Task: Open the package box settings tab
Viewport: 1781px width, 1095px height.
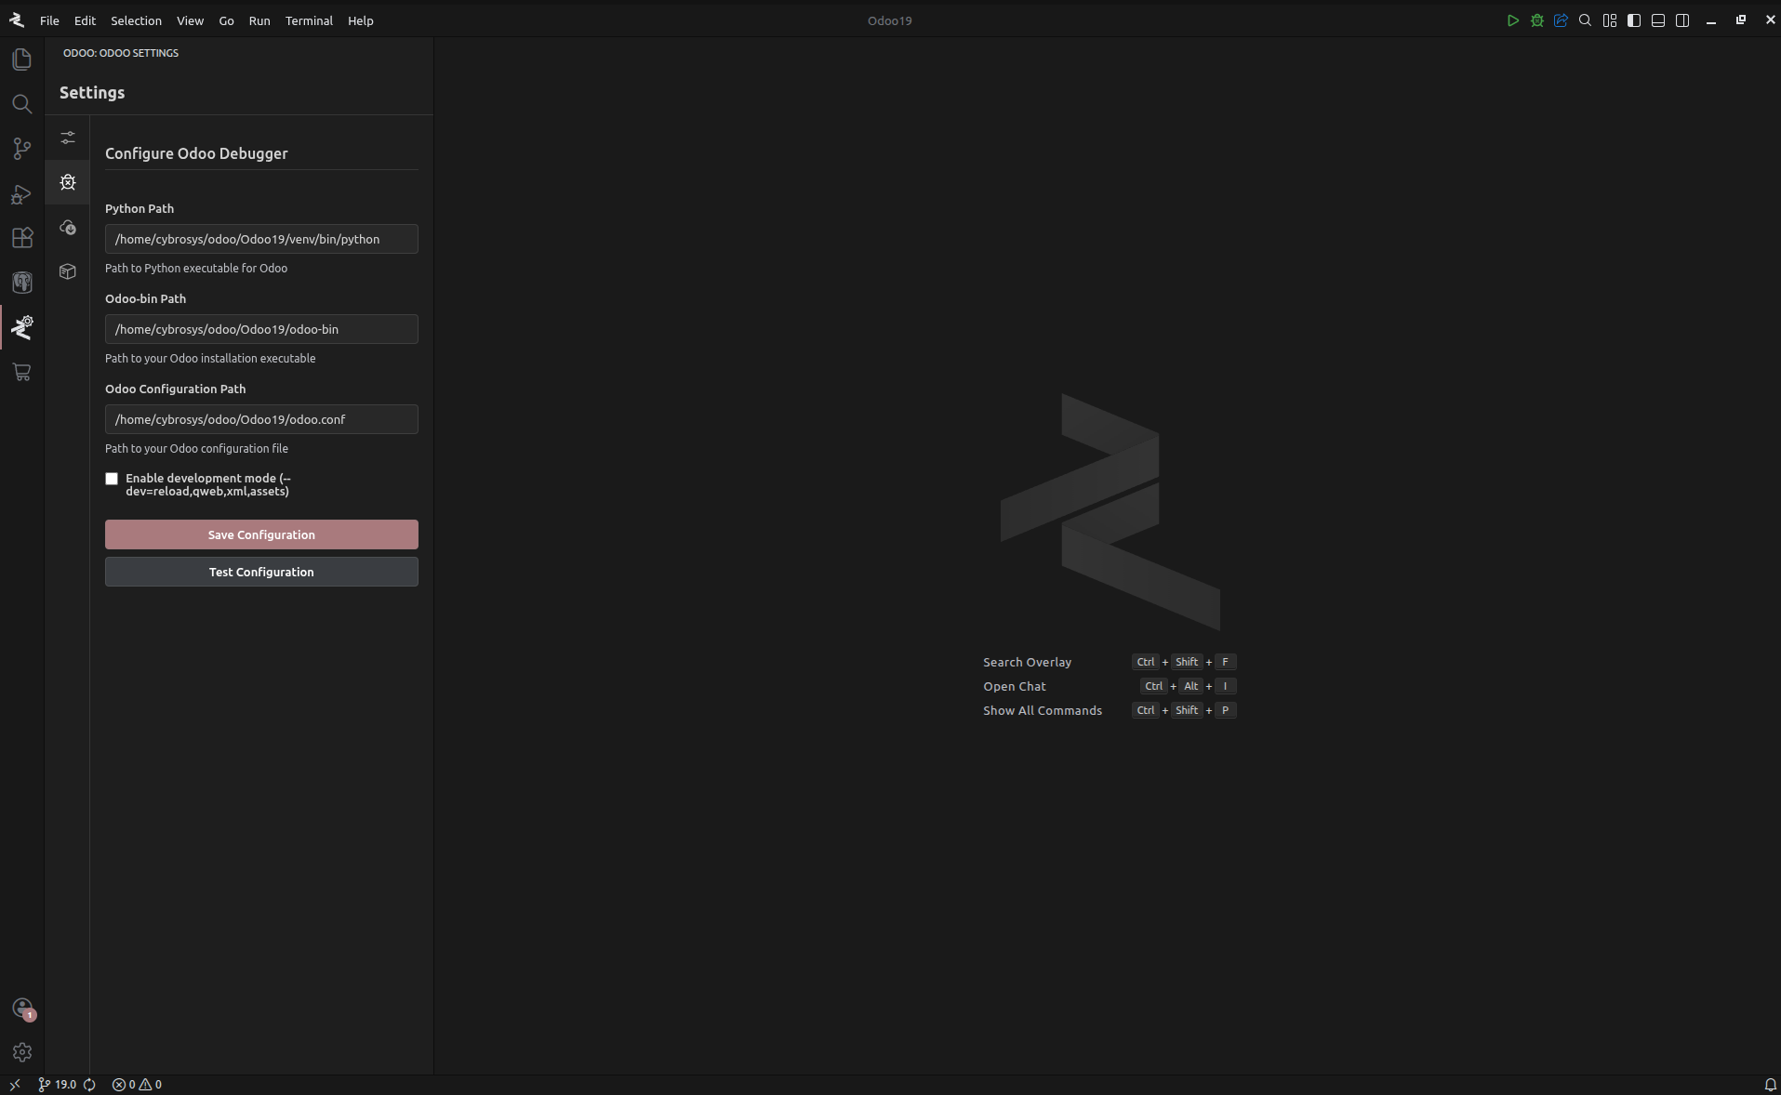Action: point(68,271)
